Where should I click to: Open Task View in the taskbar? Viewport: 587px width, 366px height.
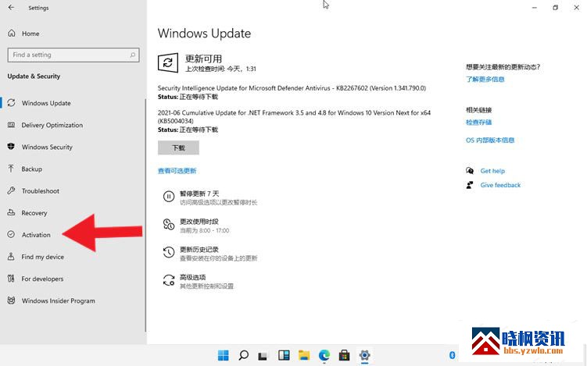(x=263, y=355)
